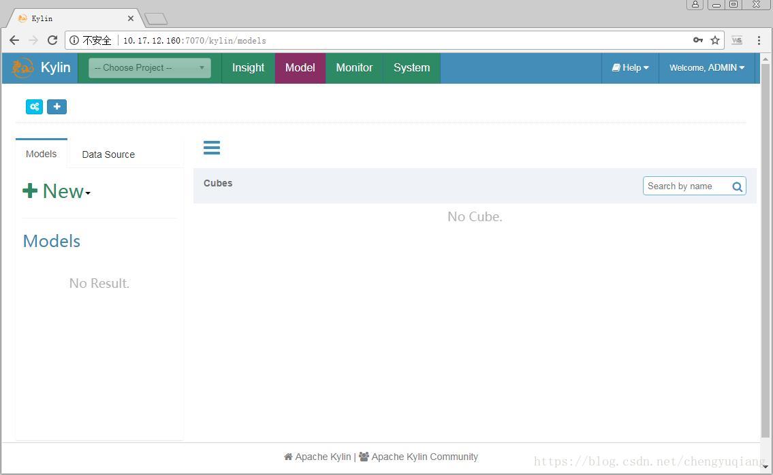Close the Kylin browser tab
The height and width of the screenshot is (475, 773).
tap(131, 18)
